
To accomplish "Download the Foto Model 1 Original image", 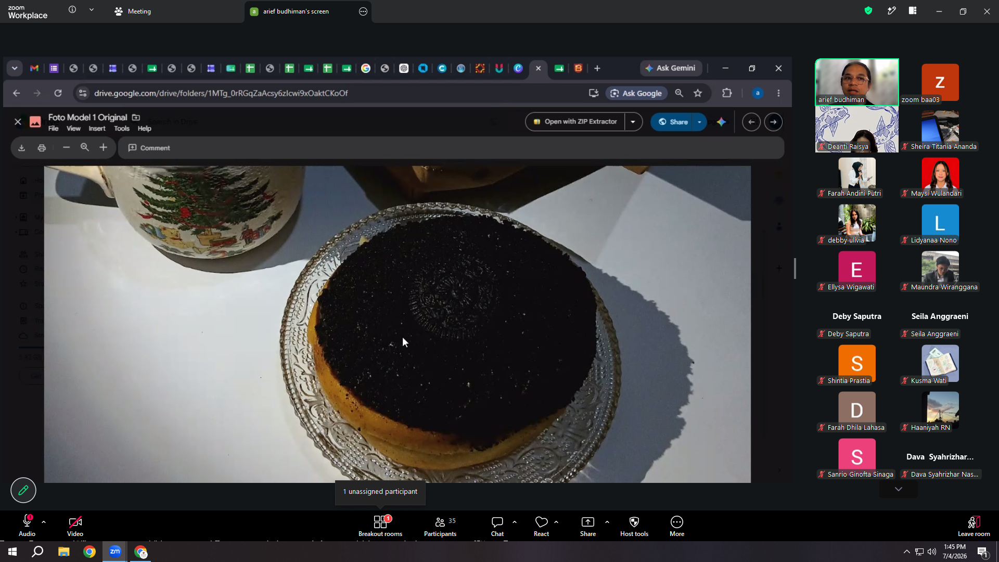I will (x=22, y=148).
